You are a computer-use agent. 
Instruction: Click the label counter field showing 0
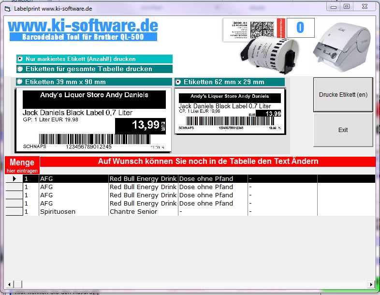tap(301, 28)
